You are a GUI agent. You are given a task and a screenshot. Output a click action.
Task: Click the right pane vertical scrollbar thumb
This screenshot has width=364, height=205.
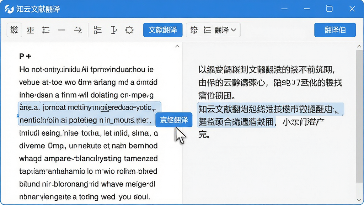[x=359, y=116]
